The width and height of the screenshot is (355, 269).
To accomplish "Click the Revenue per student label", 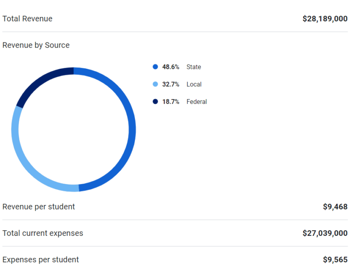I will [38, 207].
